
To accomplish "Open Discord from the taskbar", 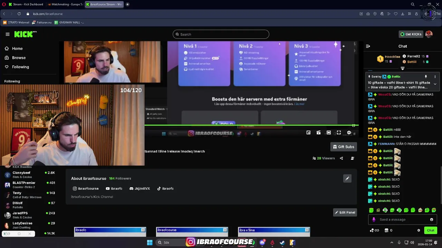I will point(262,242).
